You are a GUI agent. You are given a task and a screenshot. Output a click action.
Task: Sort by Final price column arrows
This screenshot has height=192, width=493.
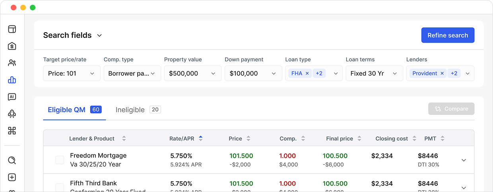359,139
